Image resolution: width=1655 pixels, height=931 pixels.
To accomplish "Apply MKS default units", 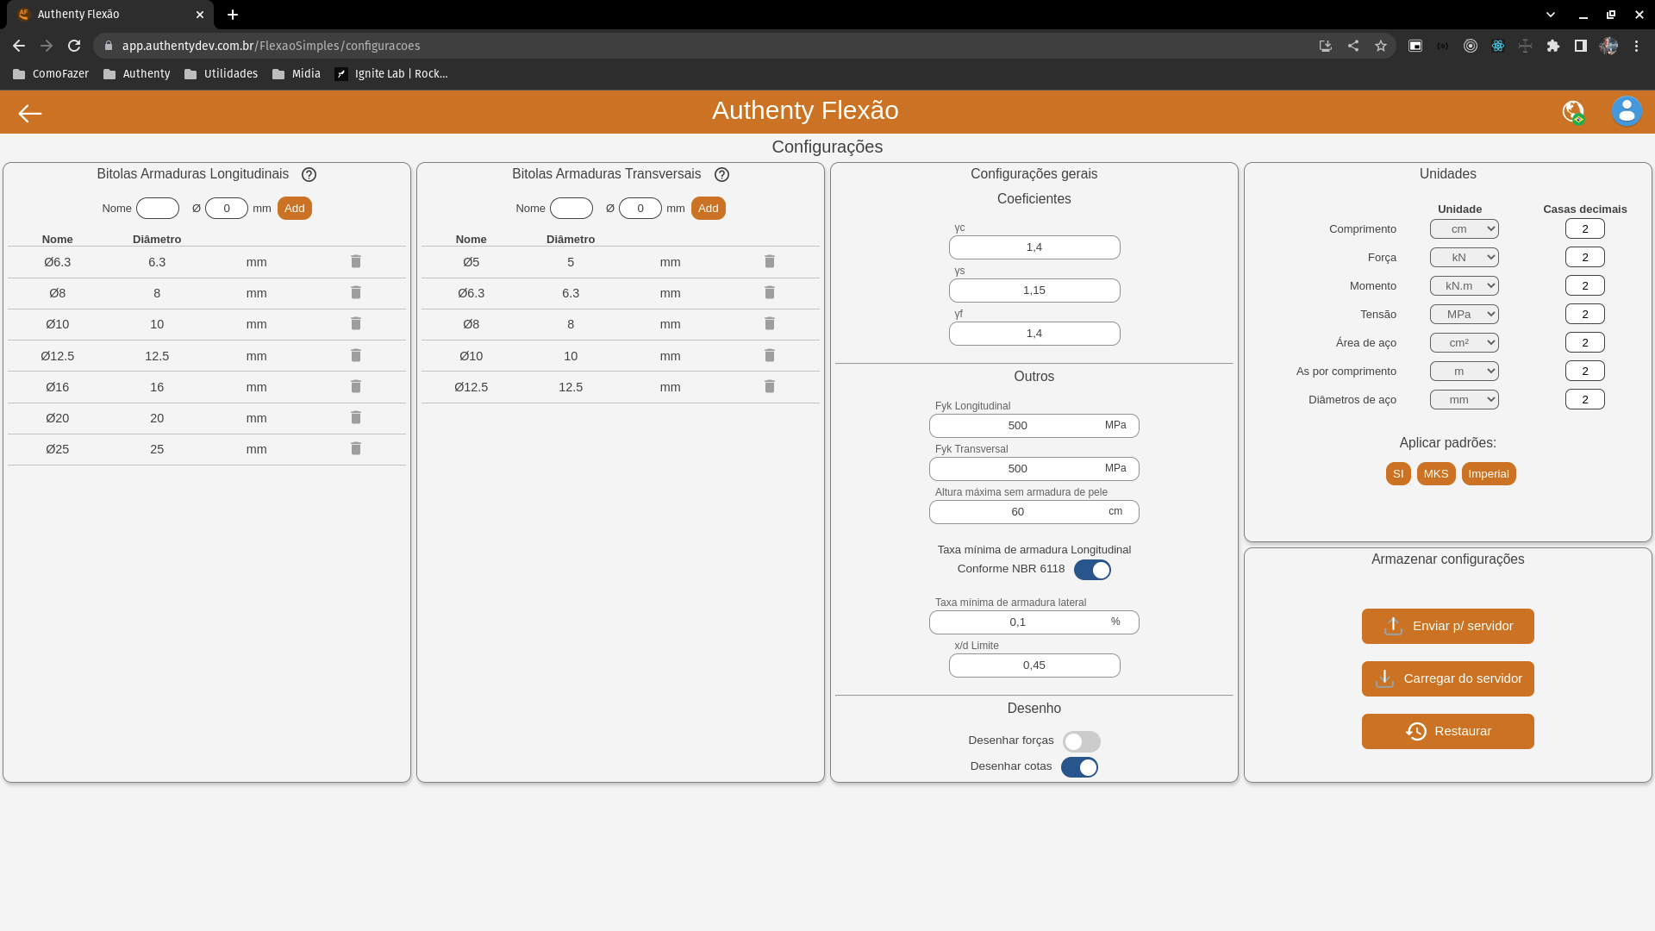I will [1436, 474].
